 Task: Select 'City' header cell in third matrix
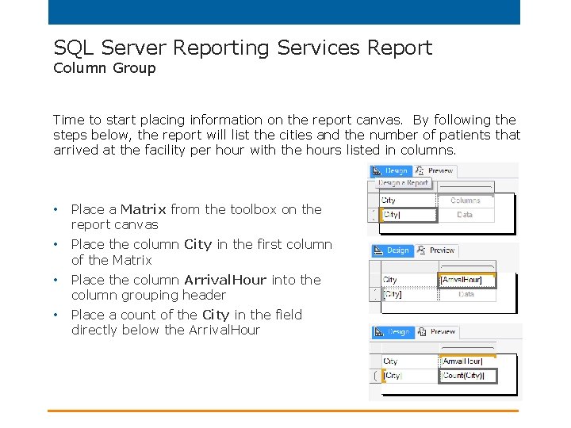click(x=410, y=361)
